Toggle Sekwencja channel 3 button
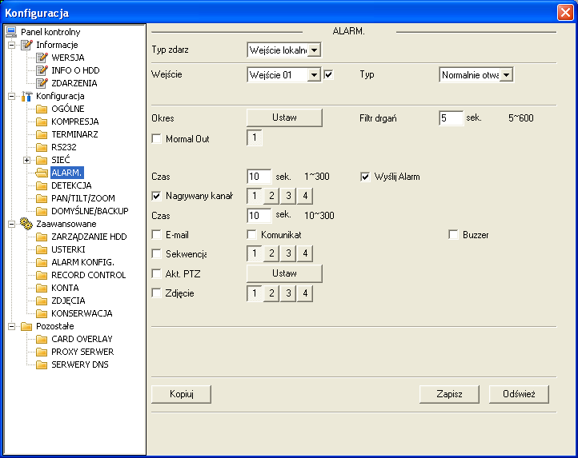 click(x=288, y=253)
